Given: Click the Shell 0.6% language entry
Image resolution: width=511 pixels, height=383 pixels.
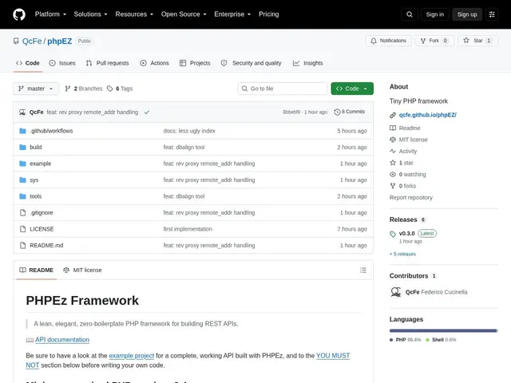Looking at the screenshot, I should tap(441, 340).
